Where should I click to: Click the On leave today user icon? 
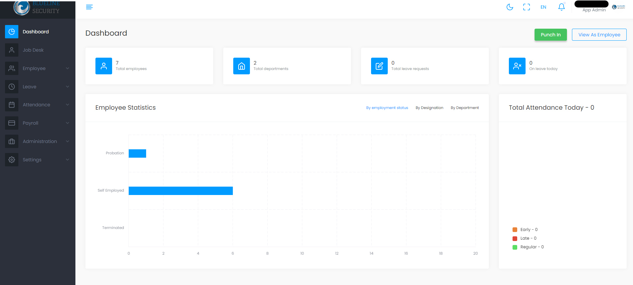click(x=517, y=66)
